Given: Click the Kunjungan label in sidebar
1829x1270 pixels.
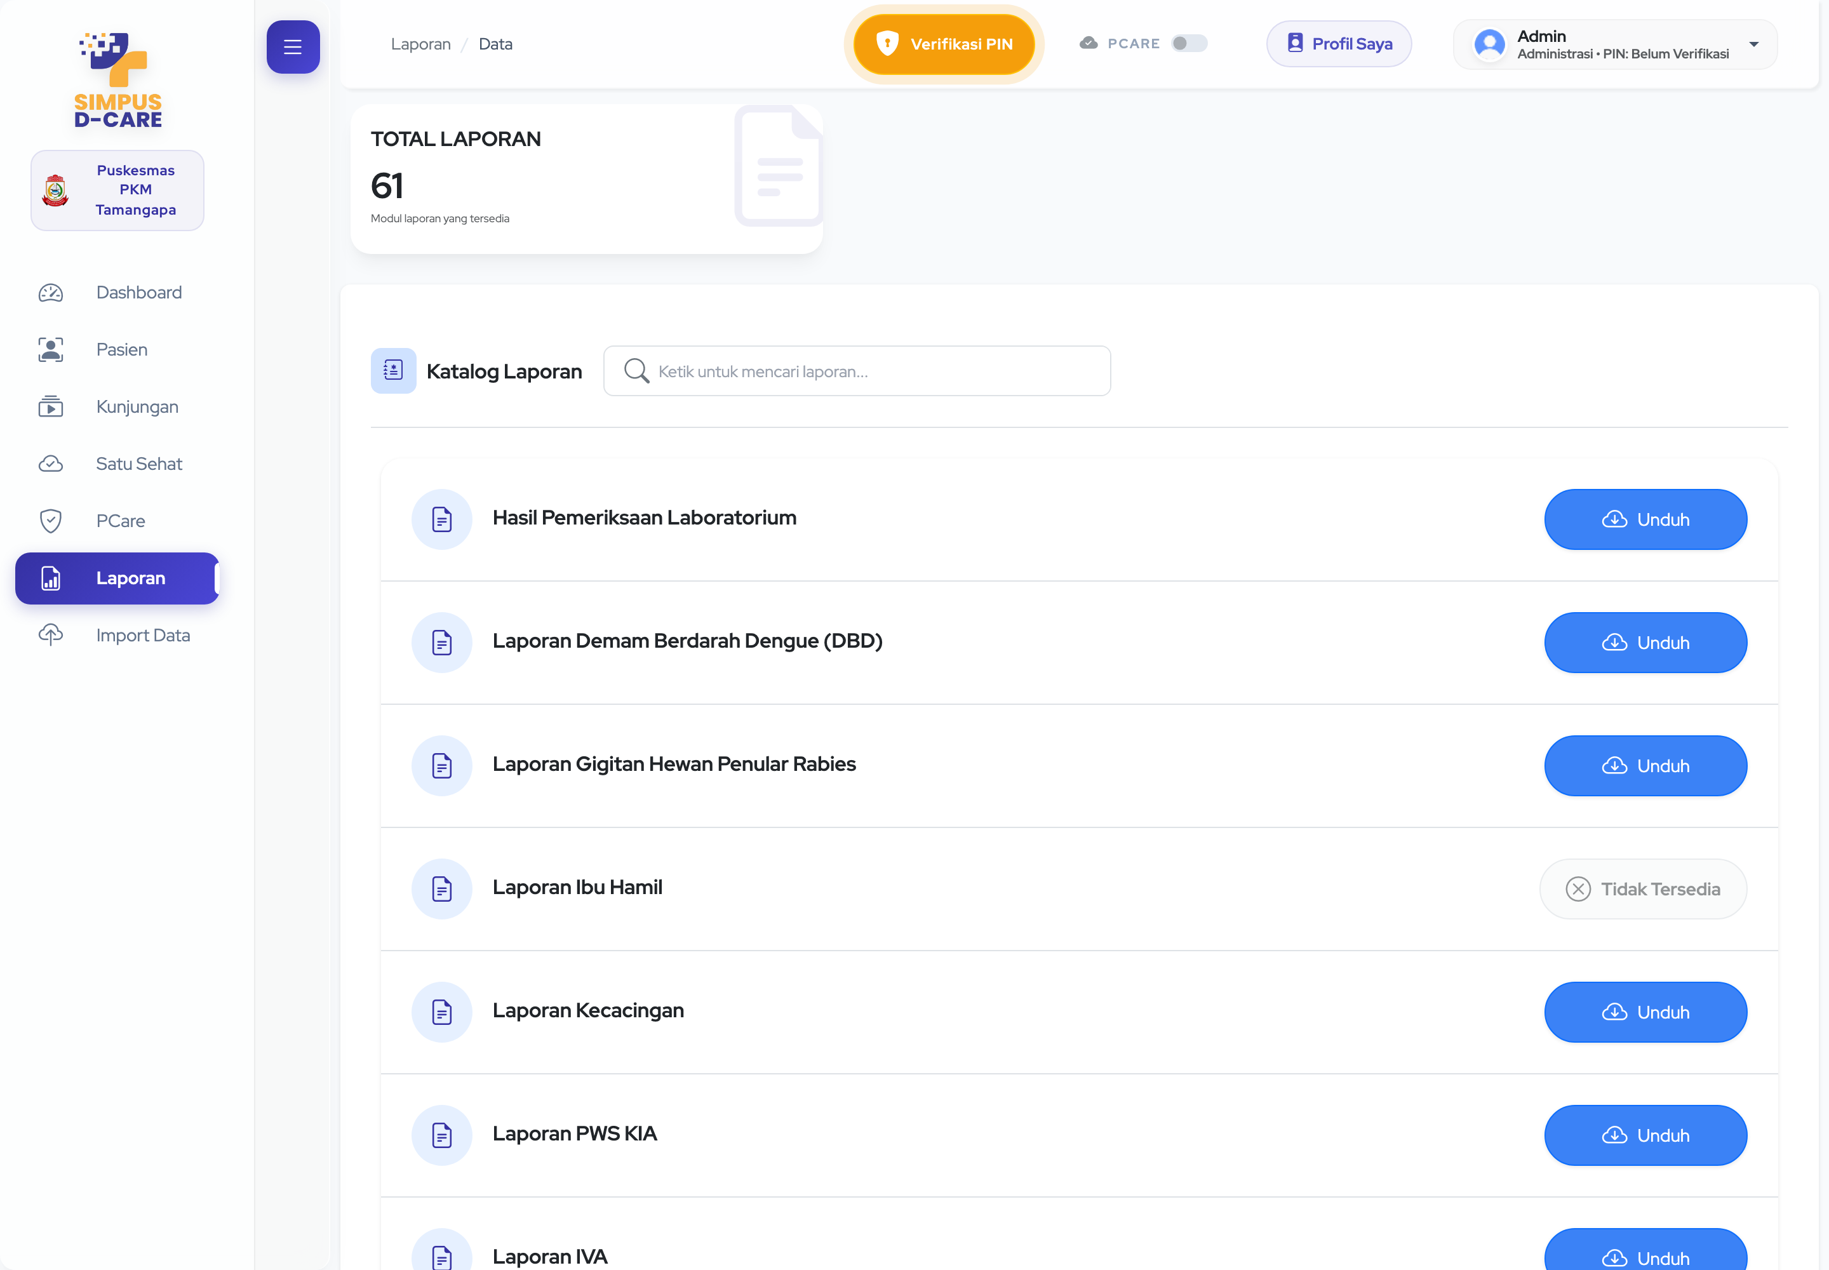Looking at the screenshot, I should click(x=138, y=406).
